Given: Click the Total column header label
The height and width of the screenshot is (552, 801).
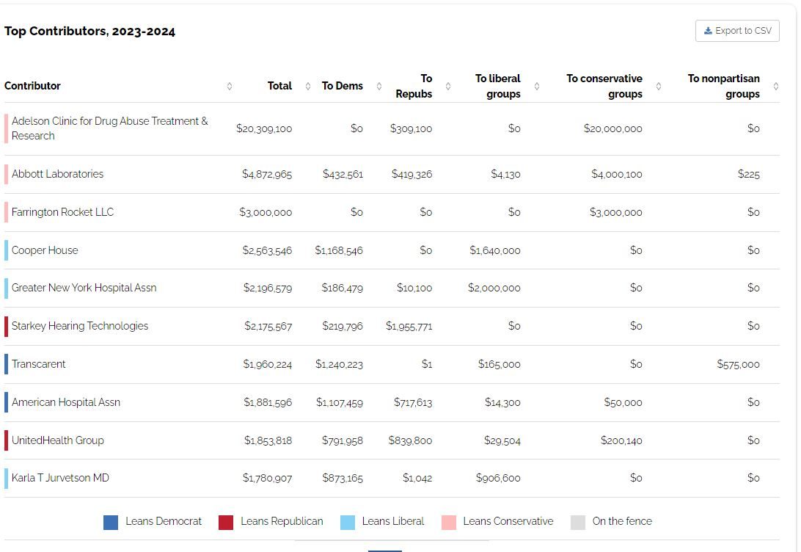Looking at the screenshot, I should [x=279, y=86].
